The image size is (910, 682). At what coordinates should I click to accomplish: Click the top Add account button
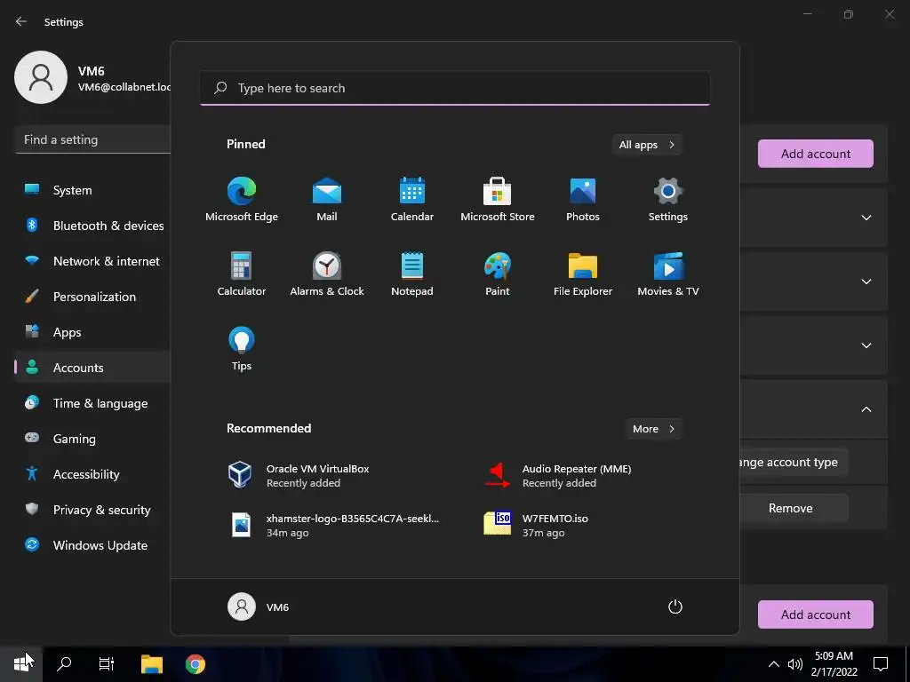[816, 154]
